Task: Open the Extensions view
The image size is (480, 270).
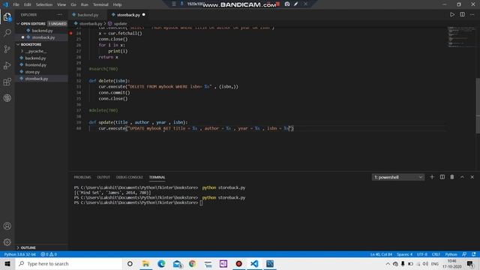Action: click(x=7, y=82)
